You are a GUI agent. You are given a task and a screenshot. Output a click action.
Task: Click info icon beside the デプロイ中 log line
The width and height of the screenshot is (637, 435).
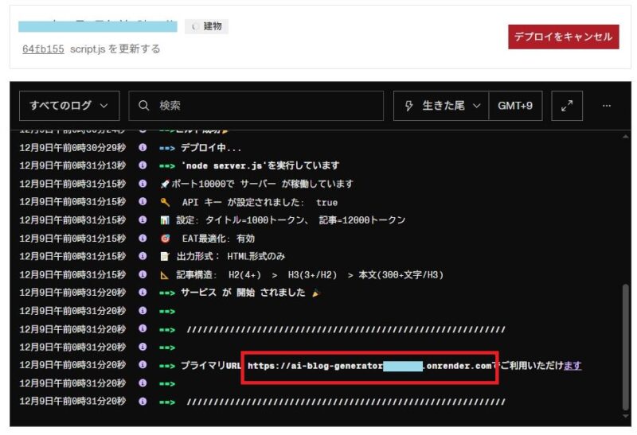pyautogui.click(x=143, y=148)
